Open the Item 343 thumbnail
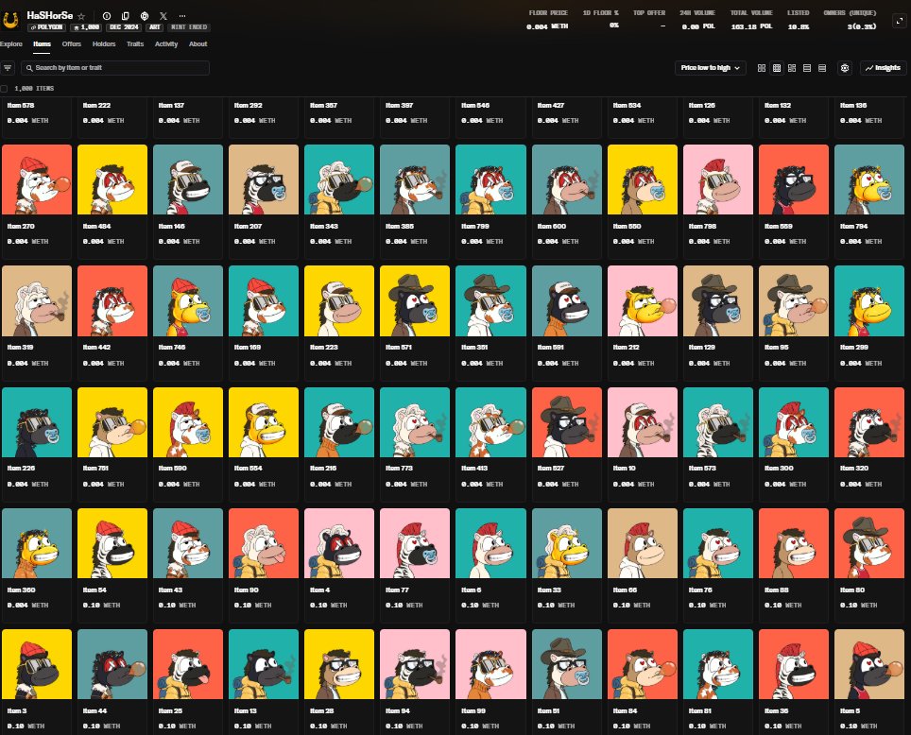The height and width of the screenshot is (735, 911). [x=339, y=179]
